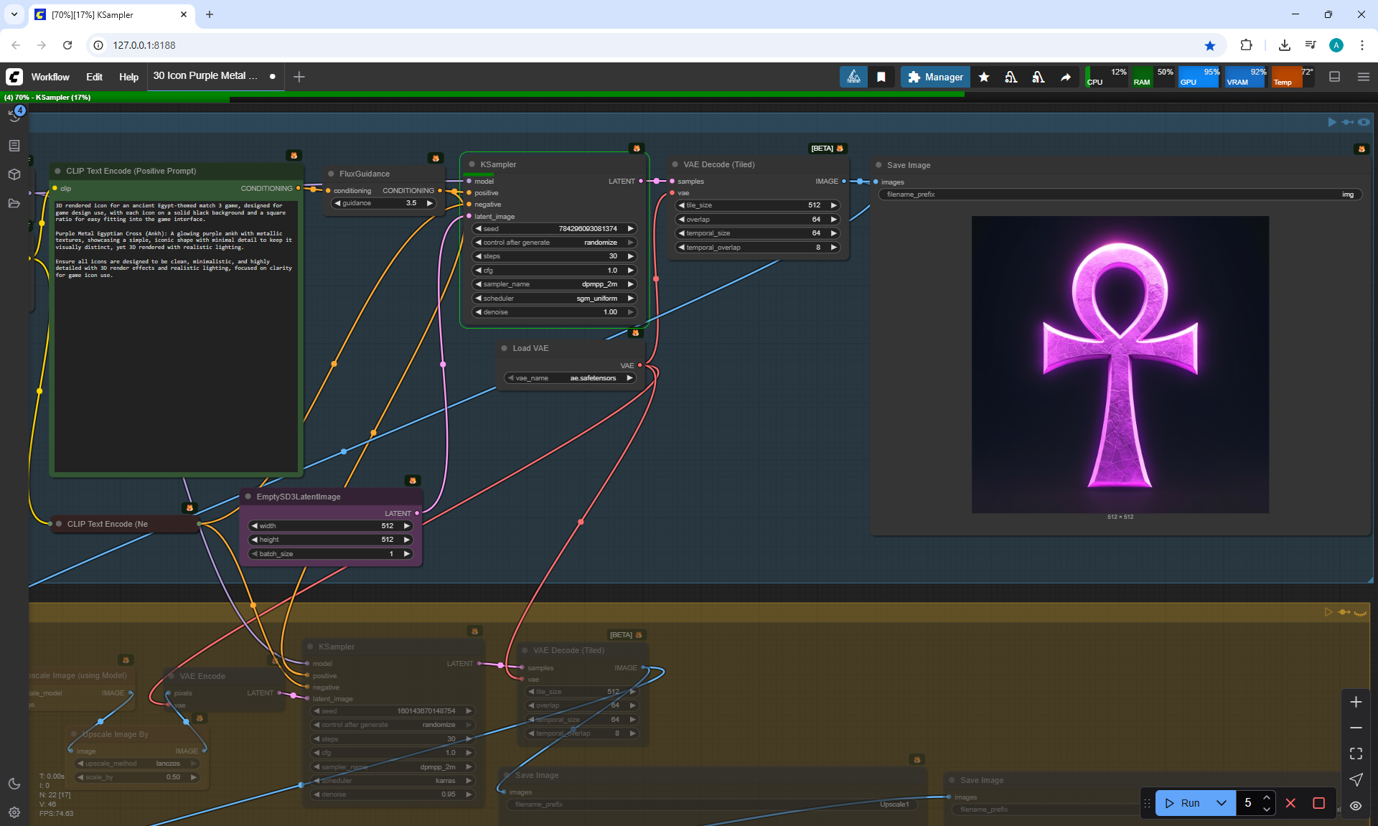Image resolution: width=1378 pixels, height=826 pixels.
Task: Open the node library cube icon
Action: (14, 174)
